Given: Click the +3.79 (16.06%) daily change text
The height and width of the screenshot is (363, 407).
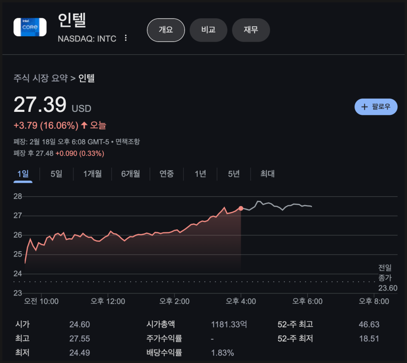Looking at the screenshot, I should 46,126.
